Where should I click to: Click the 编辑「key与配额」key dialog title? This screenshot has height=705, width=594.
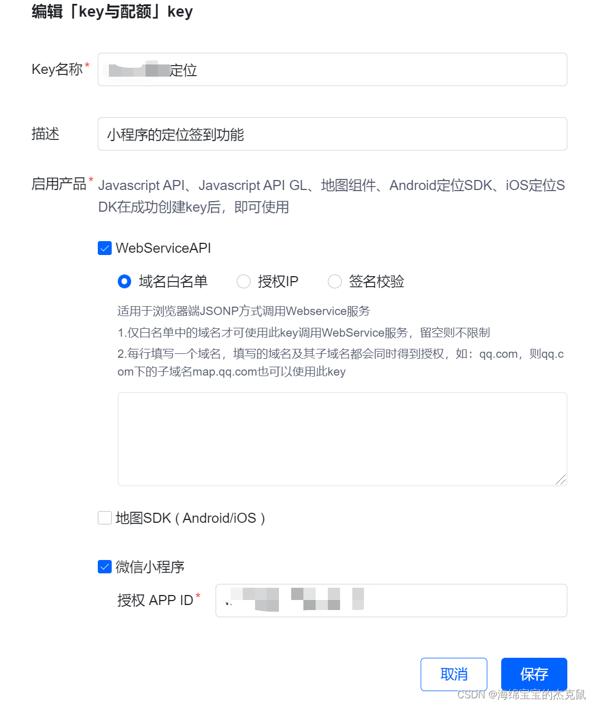click(112, 12)
